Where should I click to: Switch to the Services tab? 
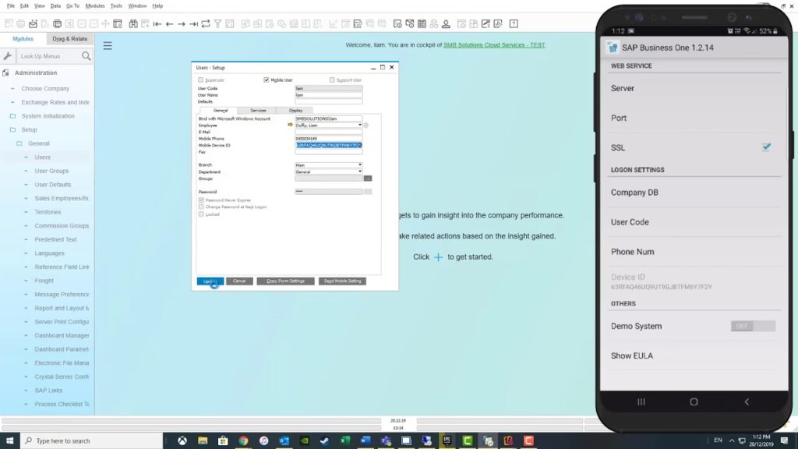[258, 111]
